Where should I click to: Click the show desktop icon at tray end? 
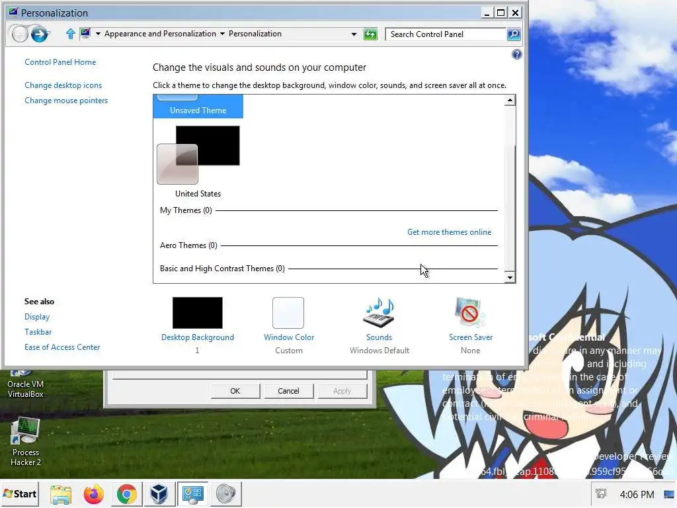pyautogui.click(x=670, y=493)
